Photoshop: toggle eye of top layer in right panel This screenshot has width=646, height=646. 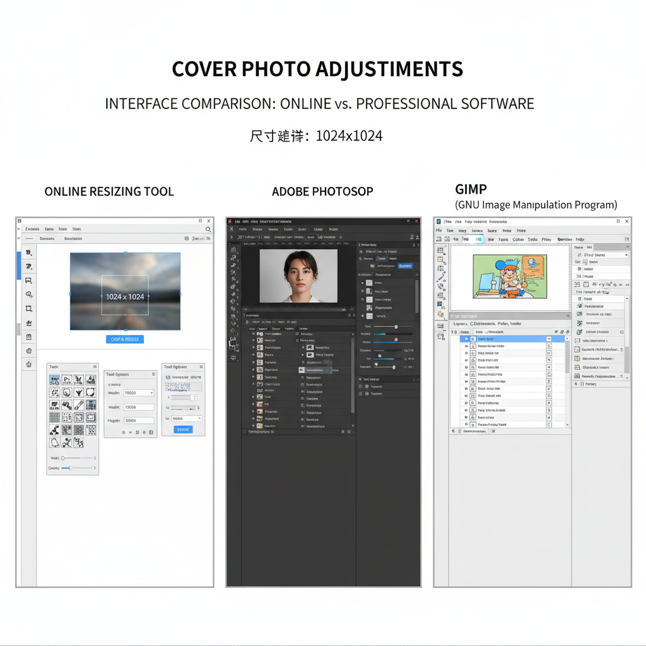(363, 283)
